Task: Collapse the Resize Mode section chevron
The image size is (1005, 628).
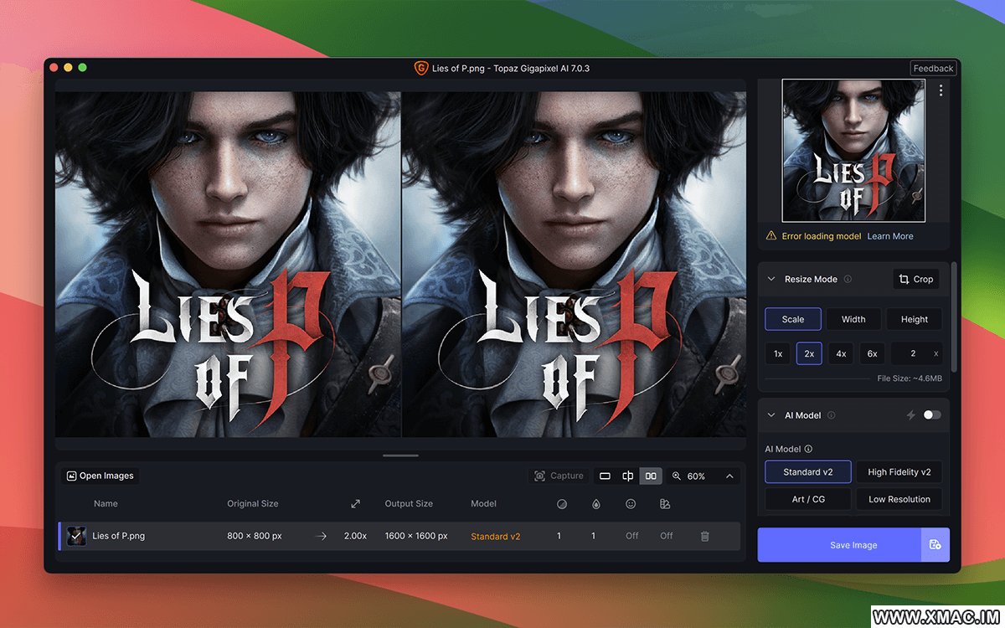Action: (x=771, y=279)
